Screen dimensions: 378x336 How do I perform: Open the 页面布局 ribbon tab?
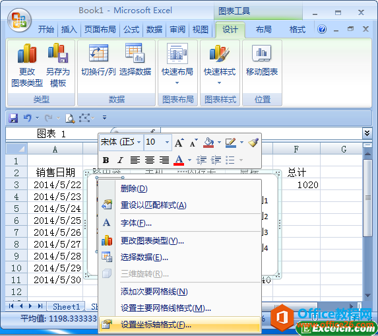tap(100, 30)
